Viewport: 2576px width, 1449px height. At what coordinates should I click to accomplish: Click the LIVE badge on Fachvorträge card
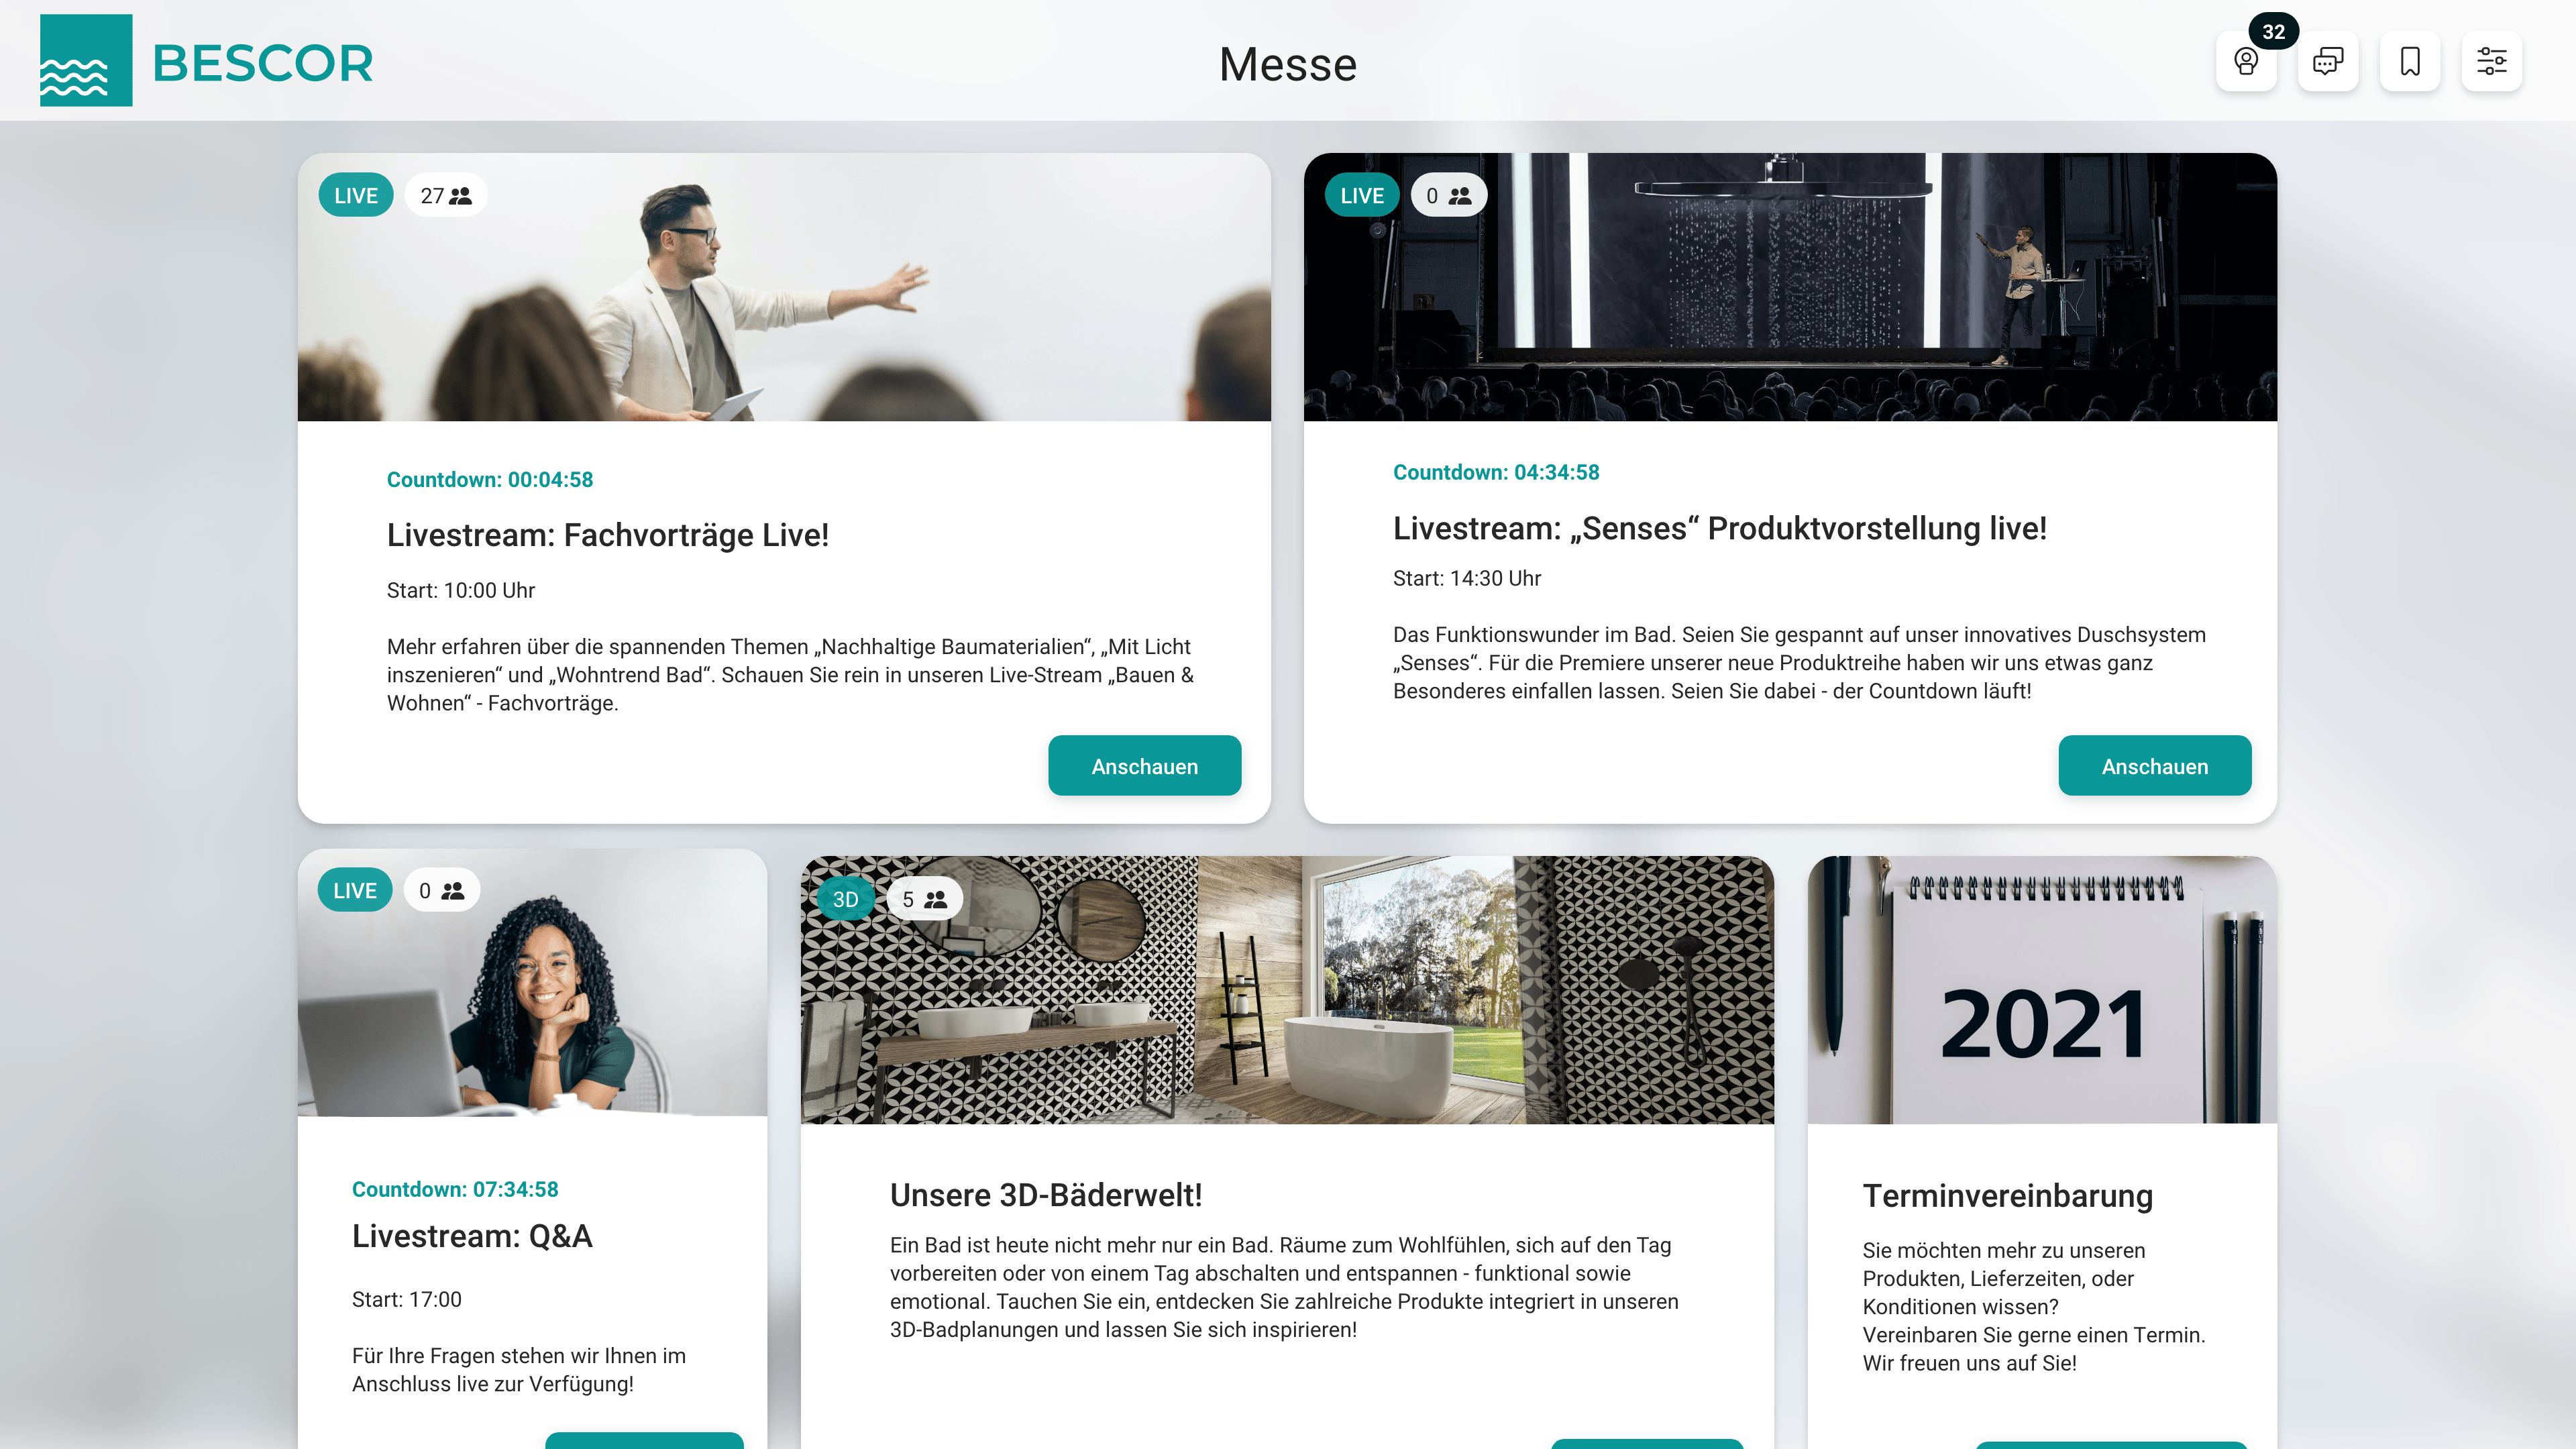point(356,195)
